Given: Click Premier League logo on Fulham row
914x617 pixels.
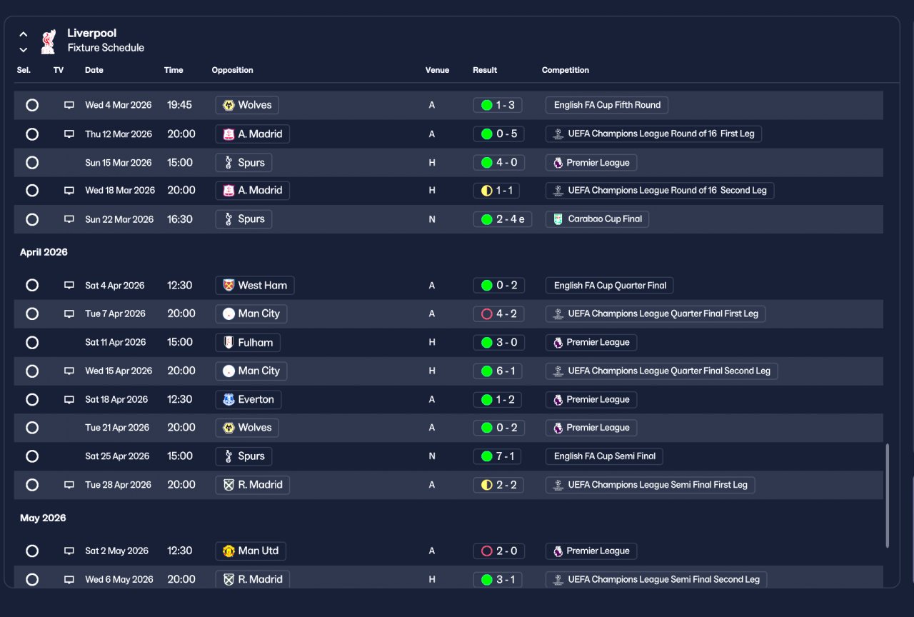Looking at the screenshot, I should click(x=558, y=342).
